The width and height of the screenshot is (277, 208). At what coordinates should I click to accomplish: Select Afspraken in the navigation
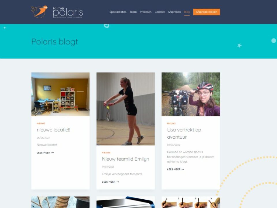click(x=174, y=12)
